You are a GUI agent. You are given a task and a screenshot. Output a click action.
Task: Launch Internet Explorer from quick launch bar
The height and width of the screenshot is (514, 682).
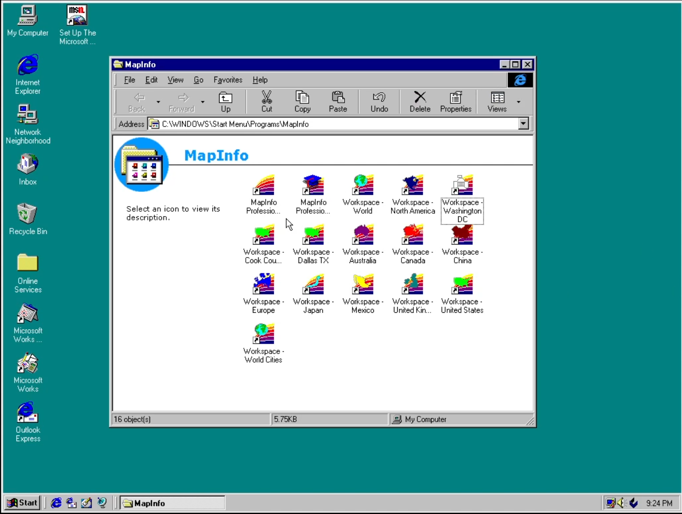point(56,503)
